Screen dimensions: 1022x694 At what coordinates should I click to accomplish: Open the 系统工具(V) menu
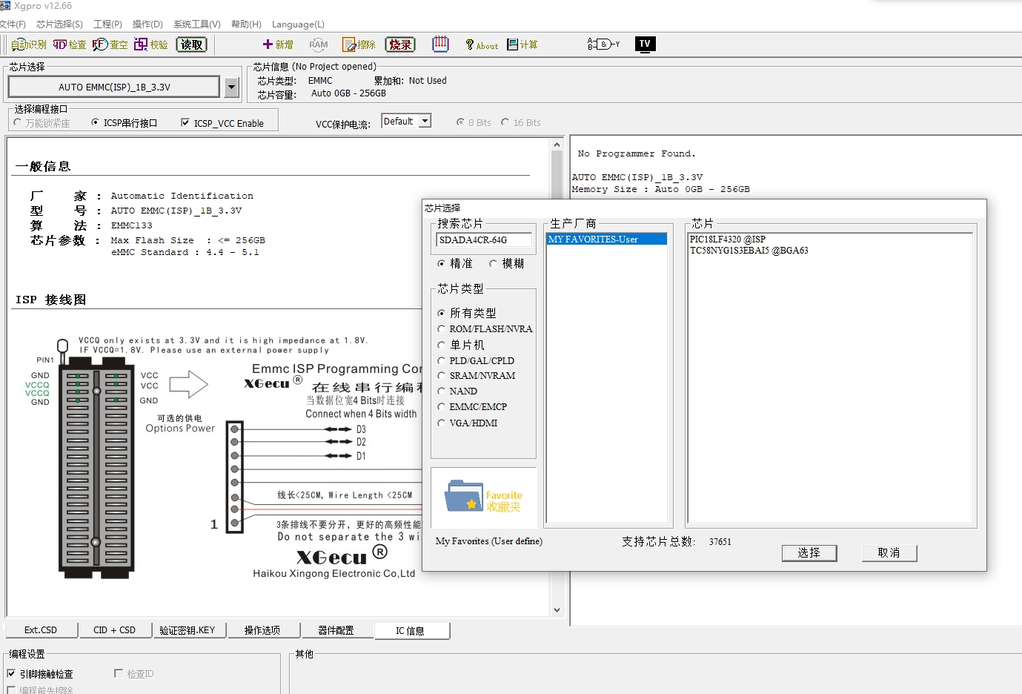196,24
